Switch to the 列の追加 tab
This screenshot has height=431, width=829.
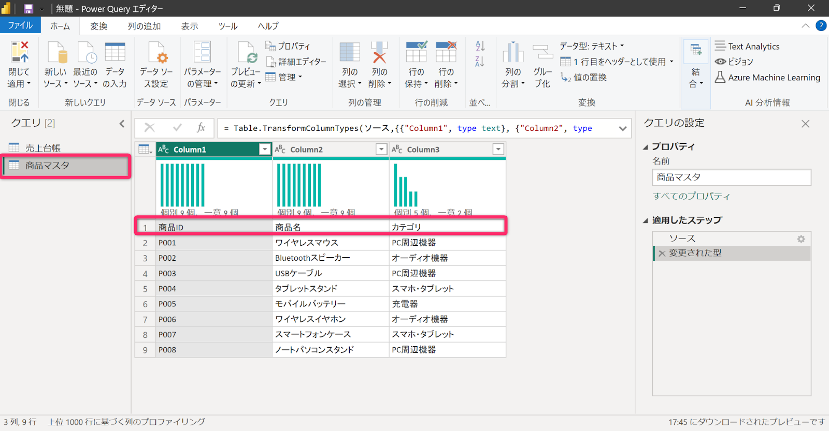[145, 26]
